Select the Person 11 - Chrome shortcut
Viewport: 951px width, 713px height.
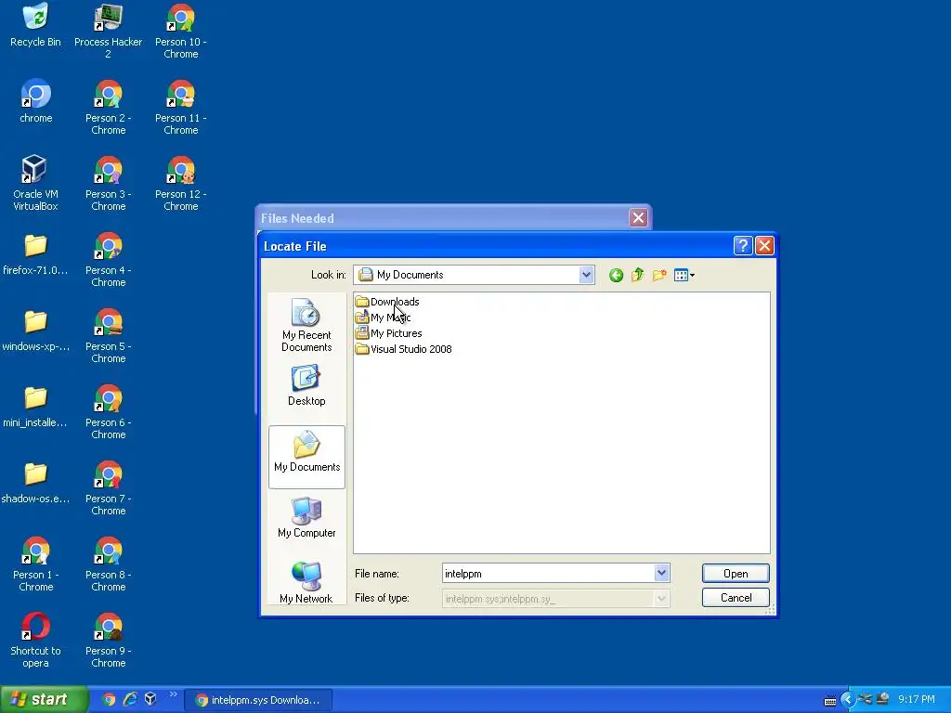(181, 107)
